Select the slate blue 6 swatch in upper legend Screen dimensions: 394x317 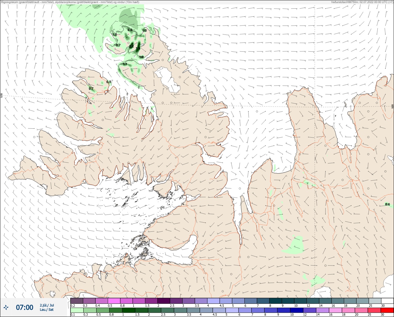point(251,301)
